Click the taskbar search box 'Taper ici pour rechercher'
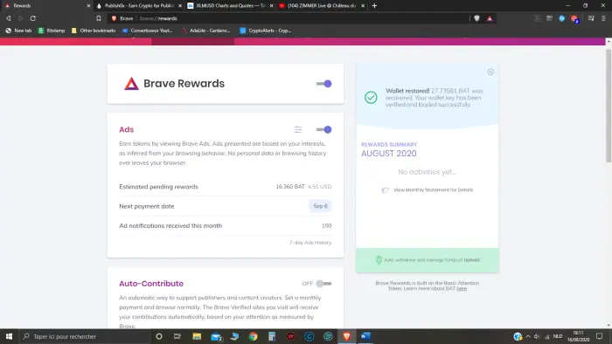 [x=84, y=336]
